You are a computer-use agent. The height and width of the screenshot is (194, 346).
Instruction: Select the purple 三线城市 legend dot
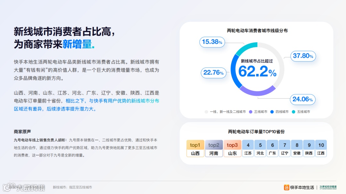251,112
